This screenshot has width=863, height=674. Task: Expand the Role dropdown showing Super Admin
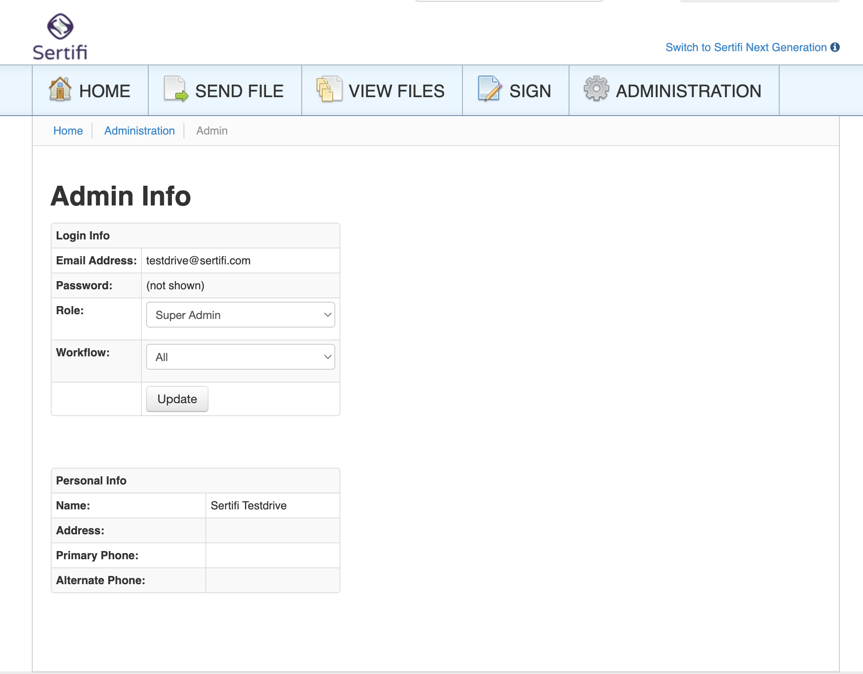point(241,315)
